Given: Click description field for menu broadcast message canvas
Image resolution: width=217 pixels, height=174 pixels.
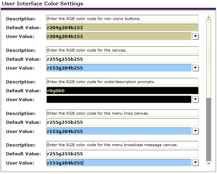Looking at the screenshot, I should (x=123, y=145).
